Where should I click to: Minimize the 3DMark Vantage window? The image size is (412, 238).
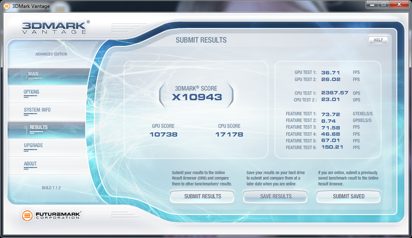click(x=371, y=4)
